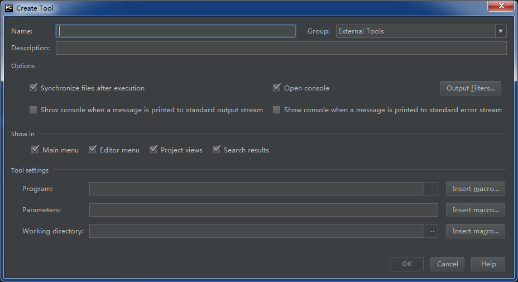Disable the Open console checkbox
Viewport: 518px width, 282px height.
[x=276, y=88]
